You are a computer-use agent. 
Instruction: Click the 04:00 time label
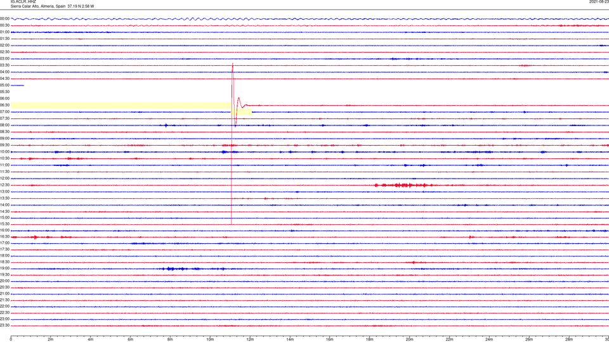point(4,72)
